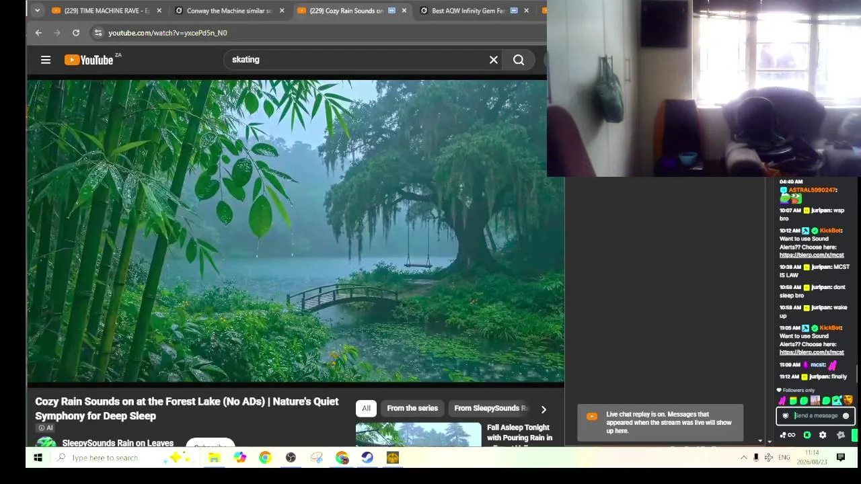Select the 'All' filter chip
Image resolution: width=861 pixels, height=484 pixels.
point(366,408)
